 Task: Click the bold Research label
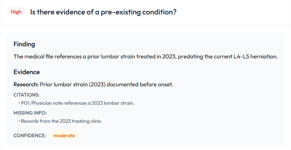click(26, 84)
